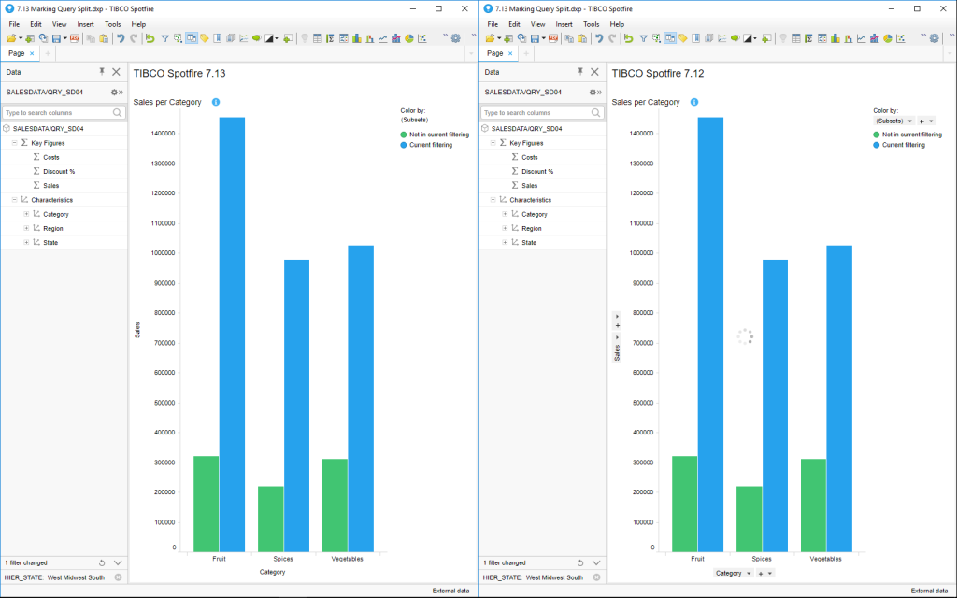
Task: Open the Insert menu in the 7.13 window
Action: pos(85,24)
